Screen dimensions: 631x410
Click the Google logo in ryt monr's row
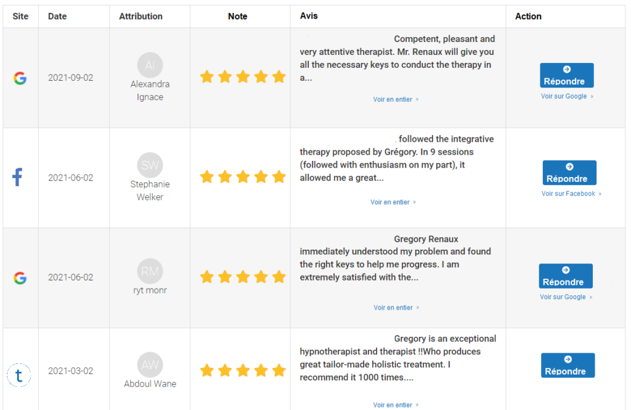pyautogui.click(x=20, y=278)
